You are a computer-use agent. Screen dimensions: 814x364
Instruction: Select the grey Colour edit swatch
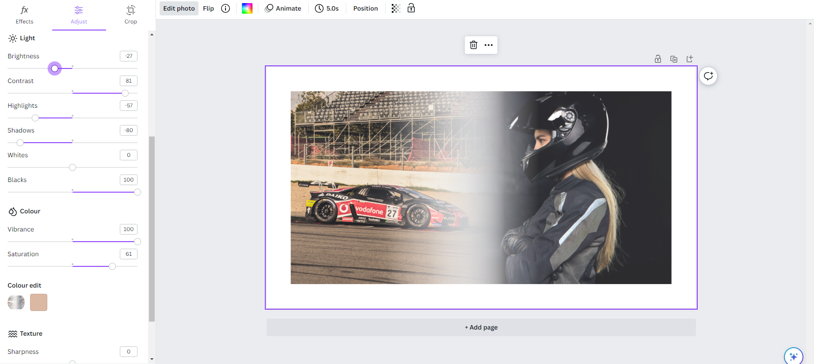point(16,303)
